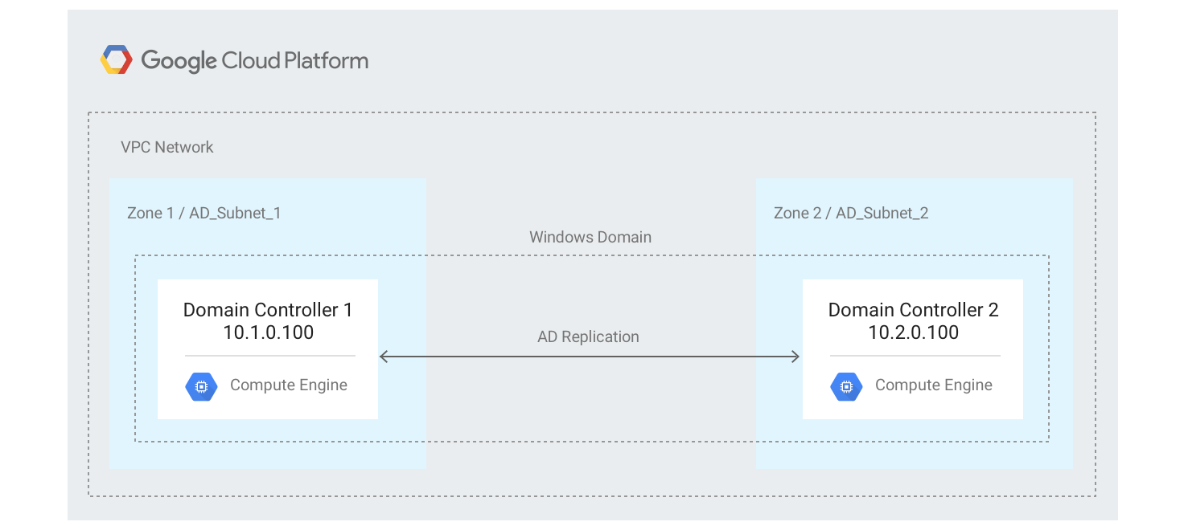Click the left arrowhead of AD Replication
This screenshot has height=530, width=1184.
click(383, 356)
